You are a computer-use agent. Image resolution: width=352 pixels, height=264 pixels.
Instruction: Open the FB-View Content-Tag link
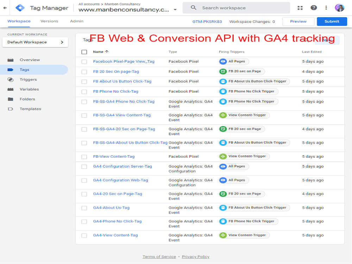coord(114,157)
